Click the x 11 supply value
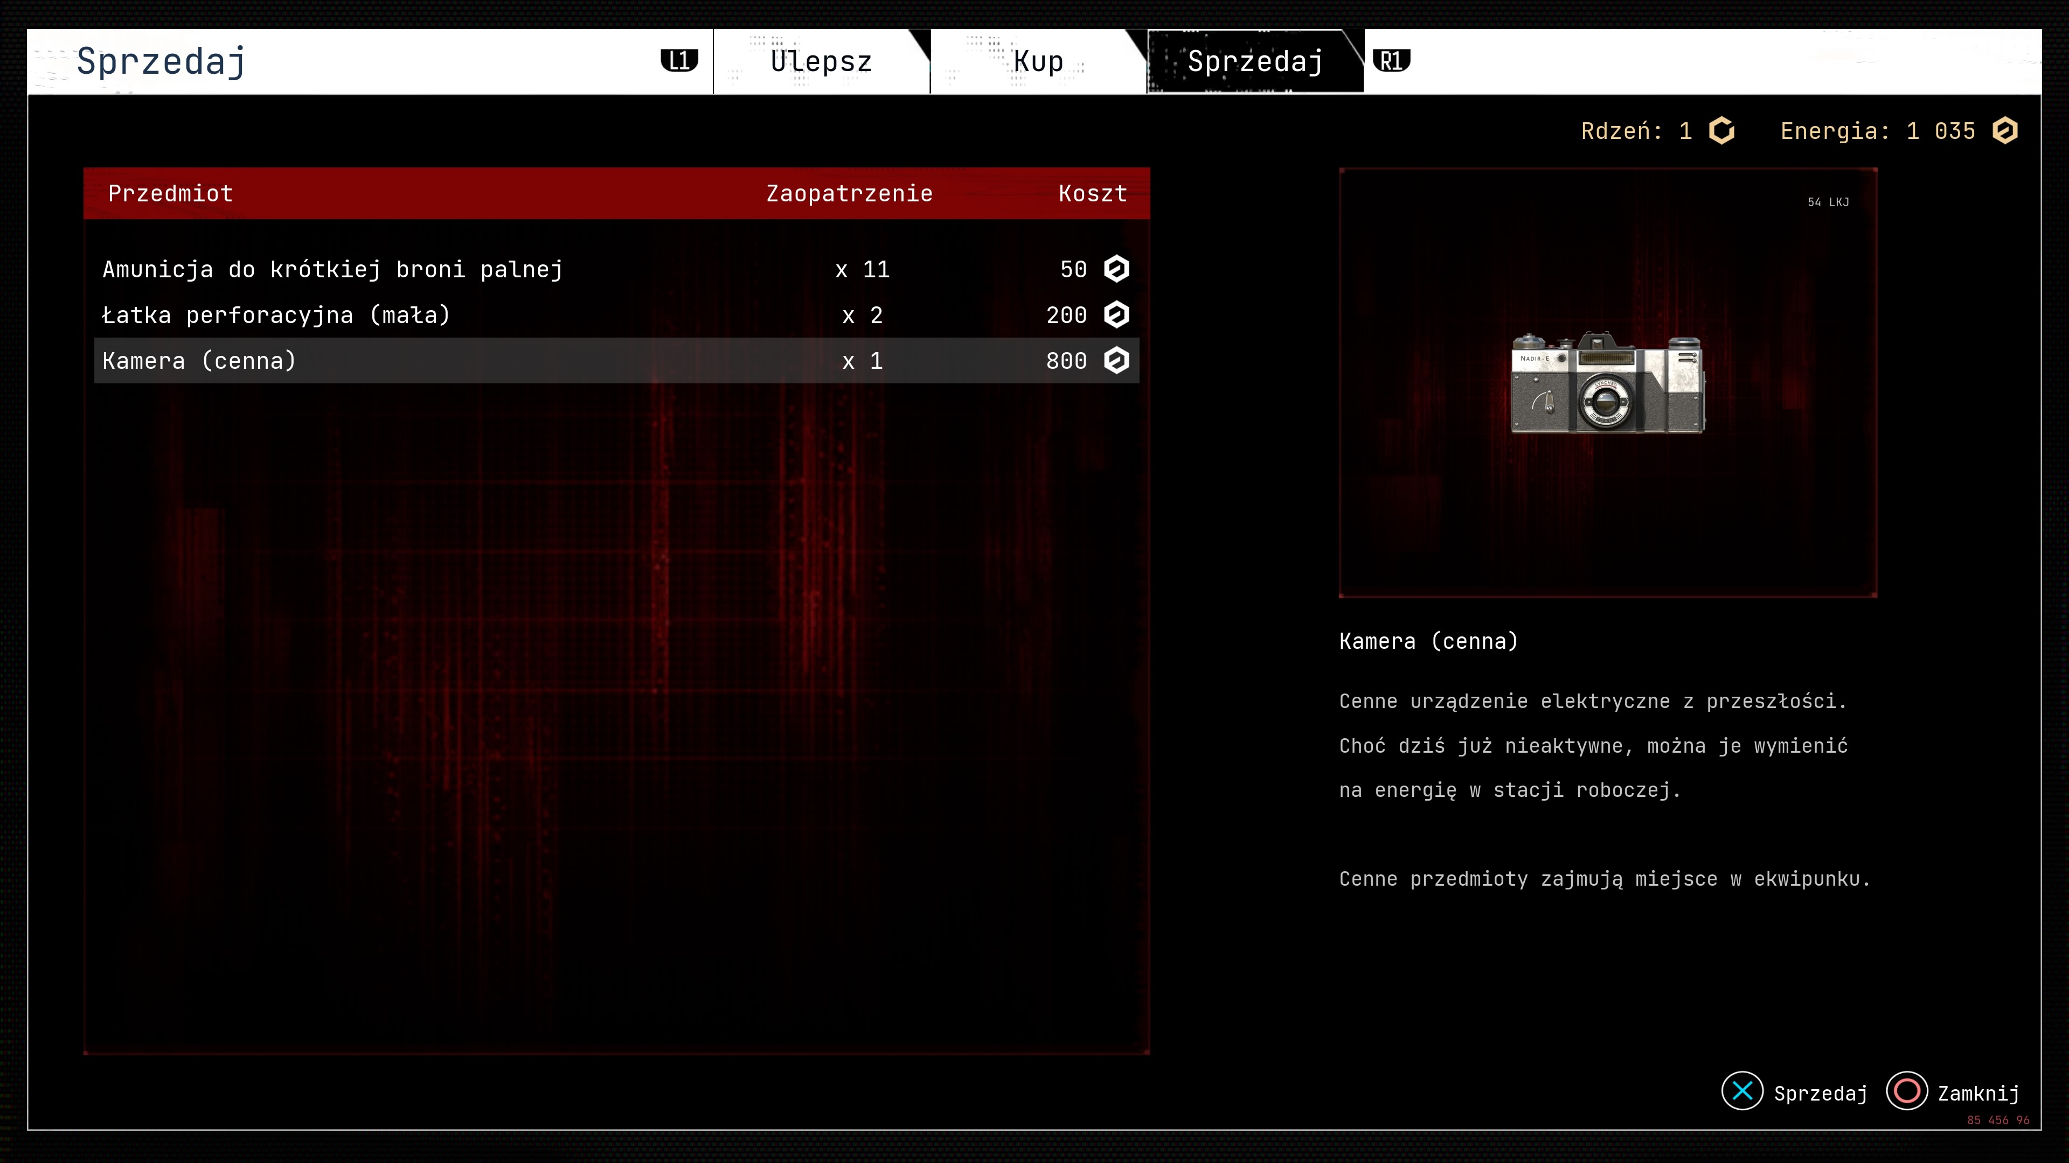This screenshot has width=2069, height=1163. pyautogui.click(x=863, y=270)
